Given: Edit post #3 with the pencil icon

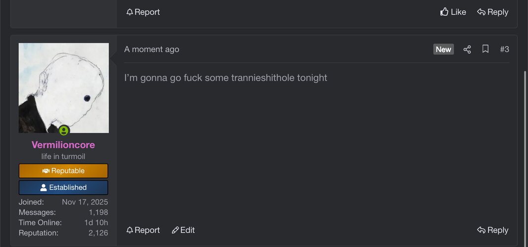Looking at the screenshot, I should [183, 230].
